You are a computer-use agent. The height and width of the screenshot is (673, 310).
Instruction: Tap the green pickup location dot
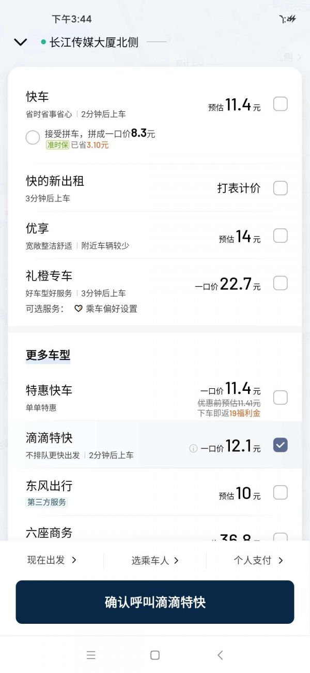coord(43,42)
